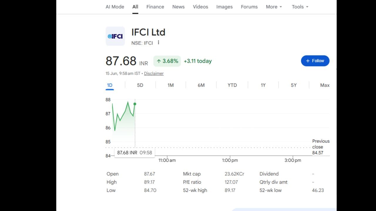Select the 1M chart range
The height and width of the screenshot is (211, 376).
171,85
